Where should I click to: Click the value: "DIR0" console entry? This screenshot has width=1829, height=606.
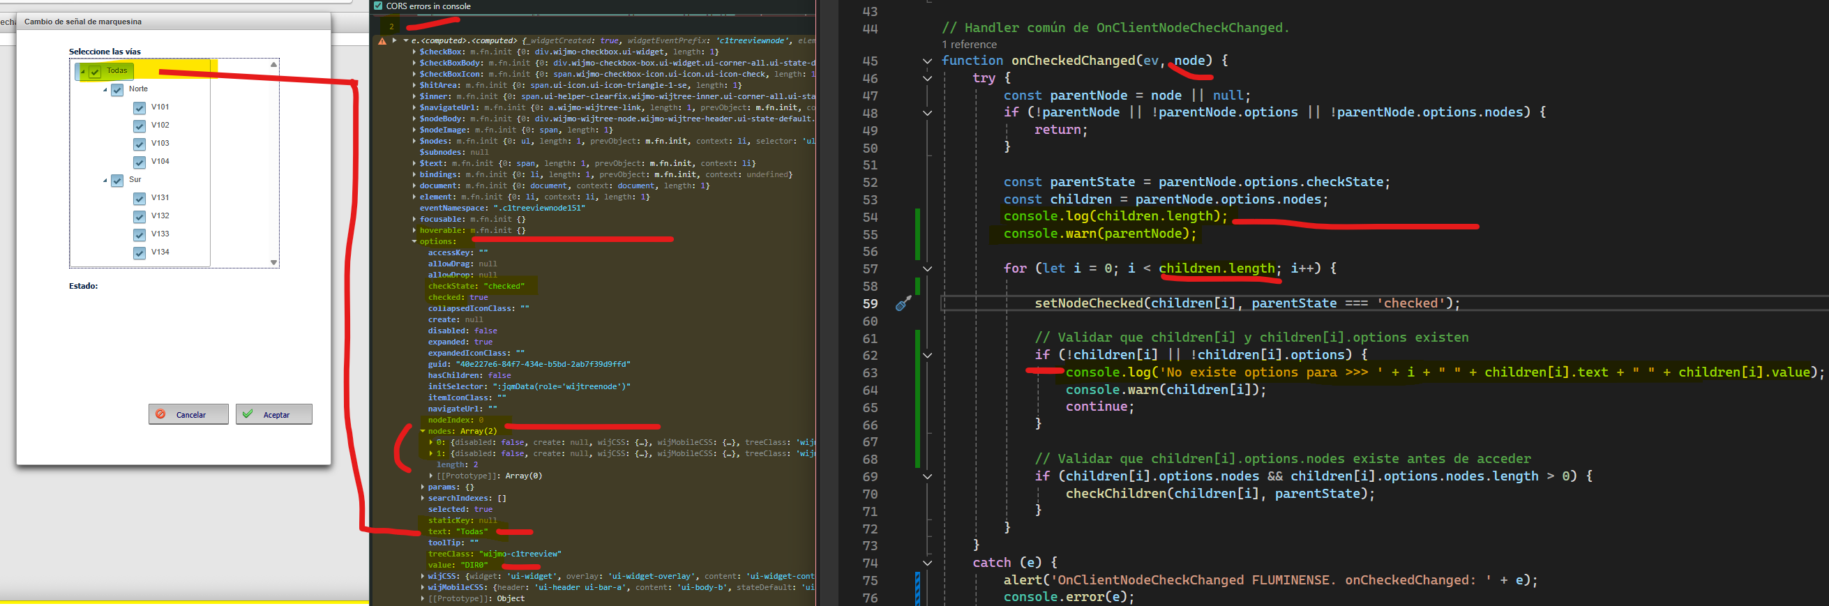point(458,566)
